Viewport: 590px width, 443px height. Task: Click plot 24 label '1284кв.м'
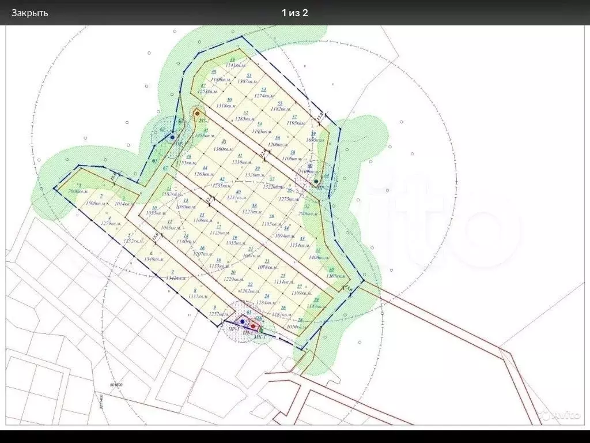click(x=267, y=302)
